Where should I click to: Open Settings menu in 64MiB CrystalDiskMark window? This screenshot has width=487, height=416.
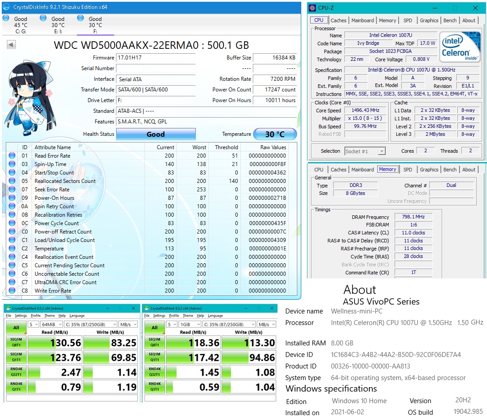pyautogui.click(x=20, y=316)
